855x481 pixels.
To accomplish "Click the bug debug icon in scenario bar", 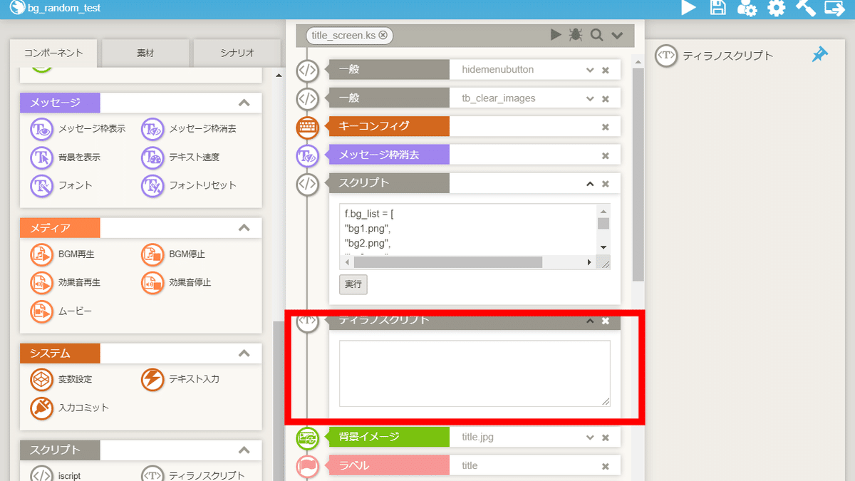I will coord(576,35).
